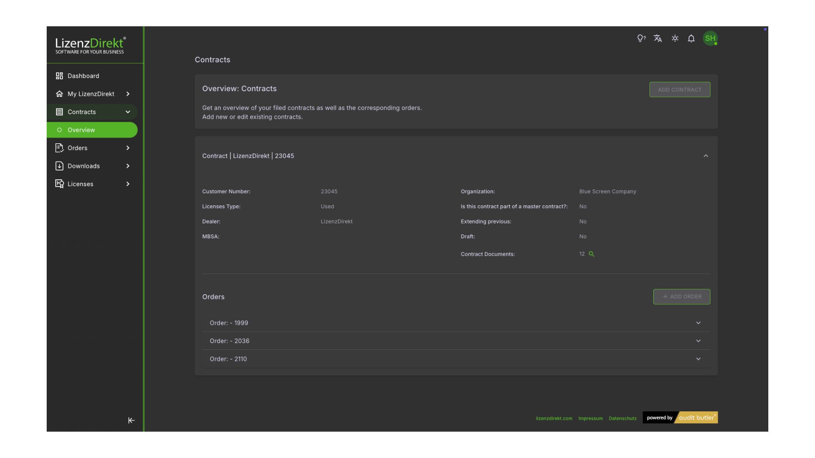This screenshot has height=458, width=815.
Task: Open the language translation icon
Action: (658, 39)
